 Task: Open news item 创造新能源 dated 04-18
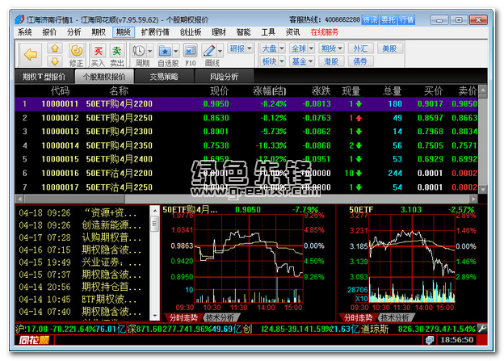pos(80,225)
